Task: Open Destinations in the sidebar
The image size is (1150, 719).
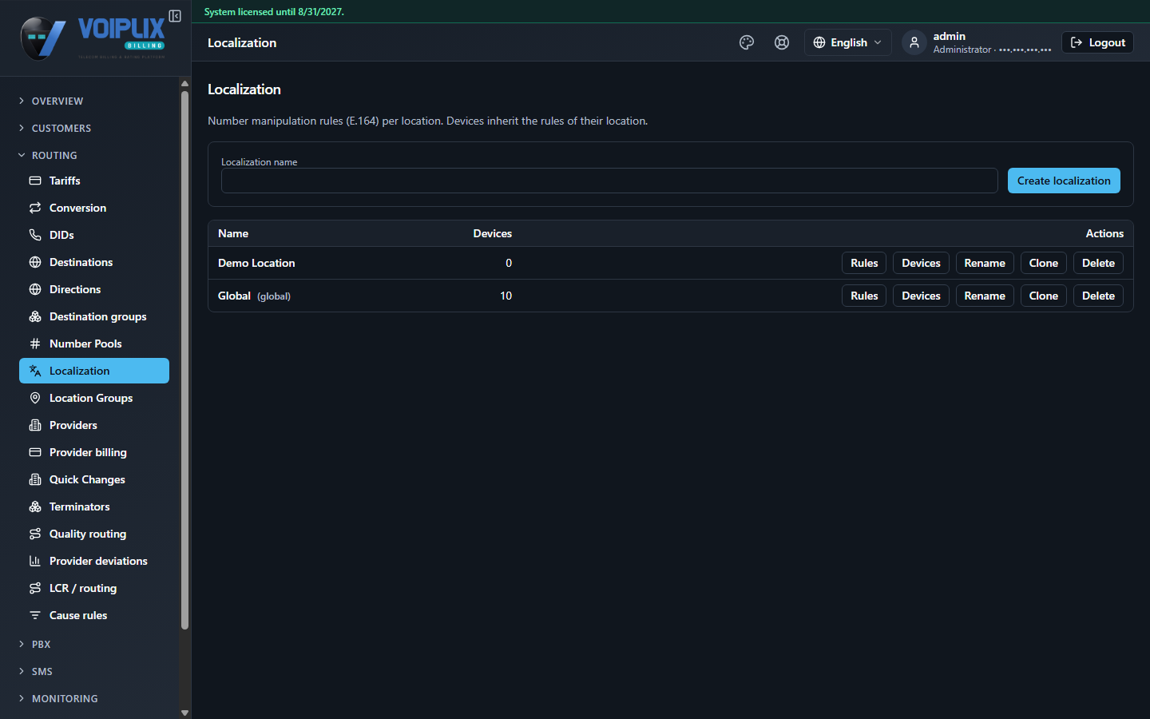Action: click(94, 262)
